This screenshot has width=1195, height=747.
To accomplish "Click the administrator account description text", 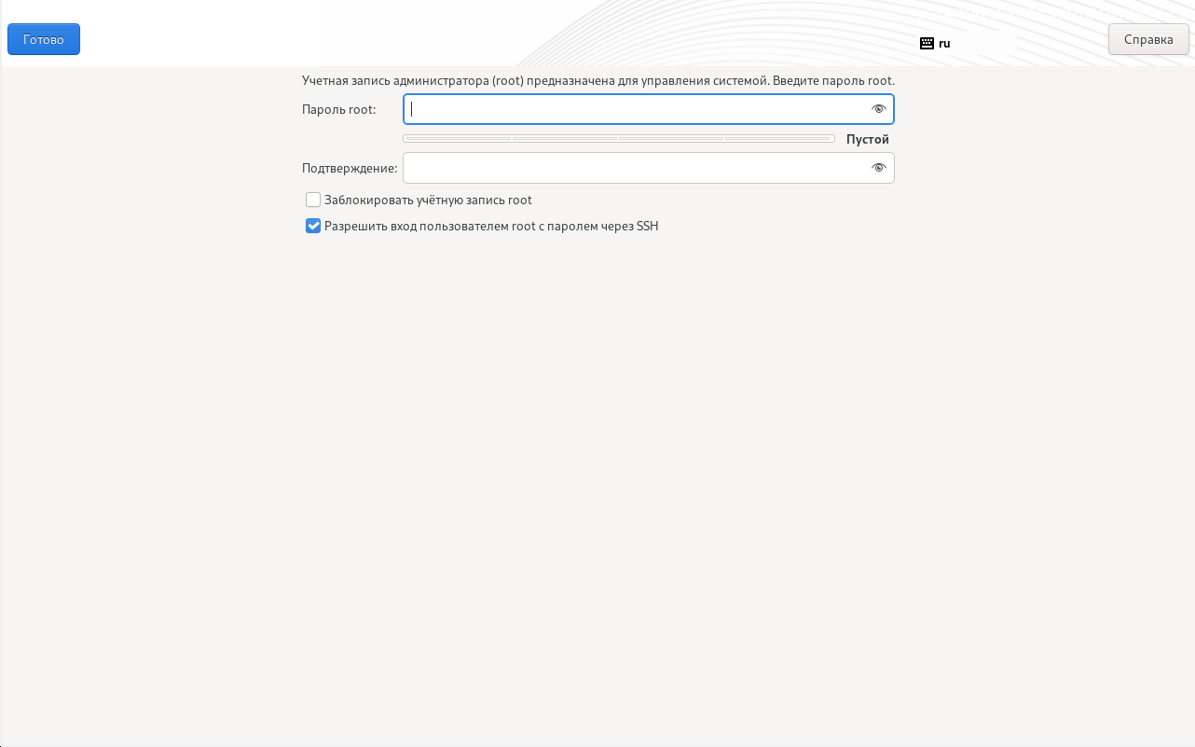I will tap(598, 81).
